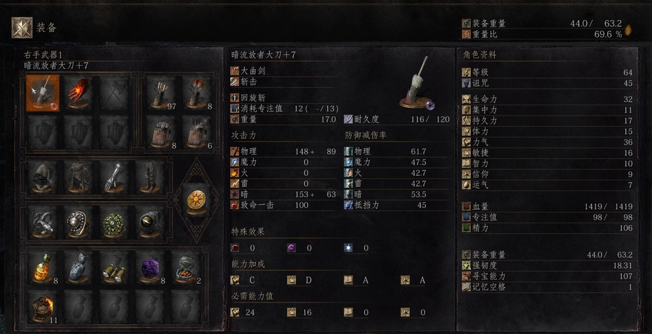Screen dimensions: 652x334
Task: Select the quick item slot with 11 firebombs
Action: [43, 307]
